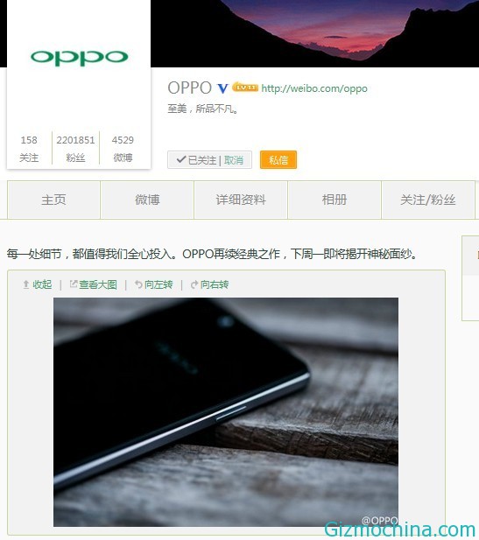This screenshot has width=479, height=540.
Task: Rotate the image right with 向右转
Action: [209, 284]
